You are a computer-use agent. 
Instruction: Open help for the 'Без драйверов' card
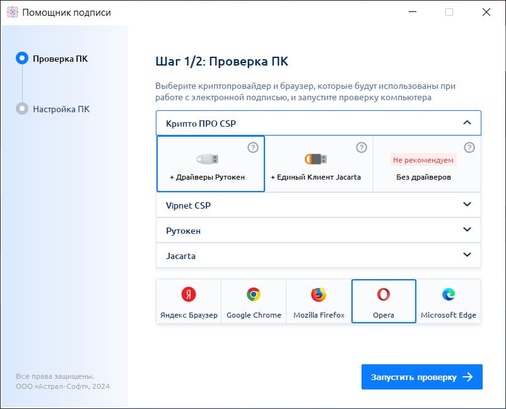[469, 147]
